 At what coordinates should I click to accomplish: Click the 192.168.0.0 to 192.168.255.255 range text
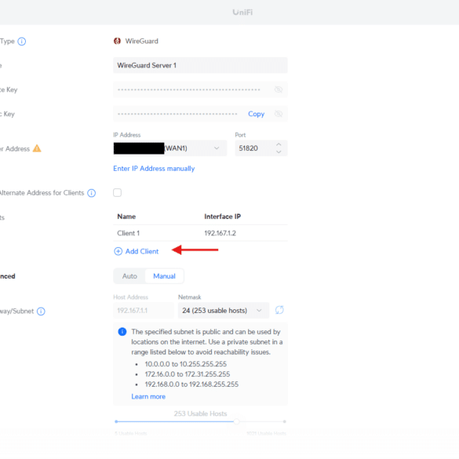point(191,384)
